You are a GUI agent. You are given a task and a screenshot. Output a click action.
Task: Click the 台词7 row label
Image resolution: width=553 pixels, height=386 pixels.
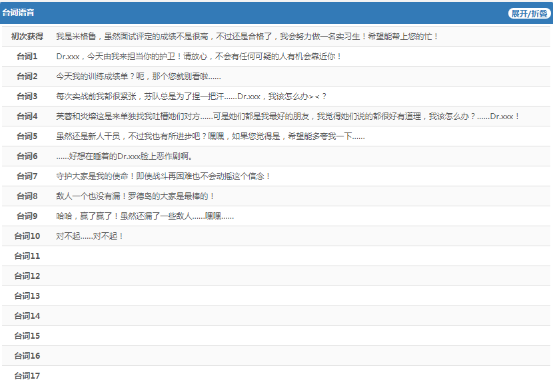(x=27, y=176)
